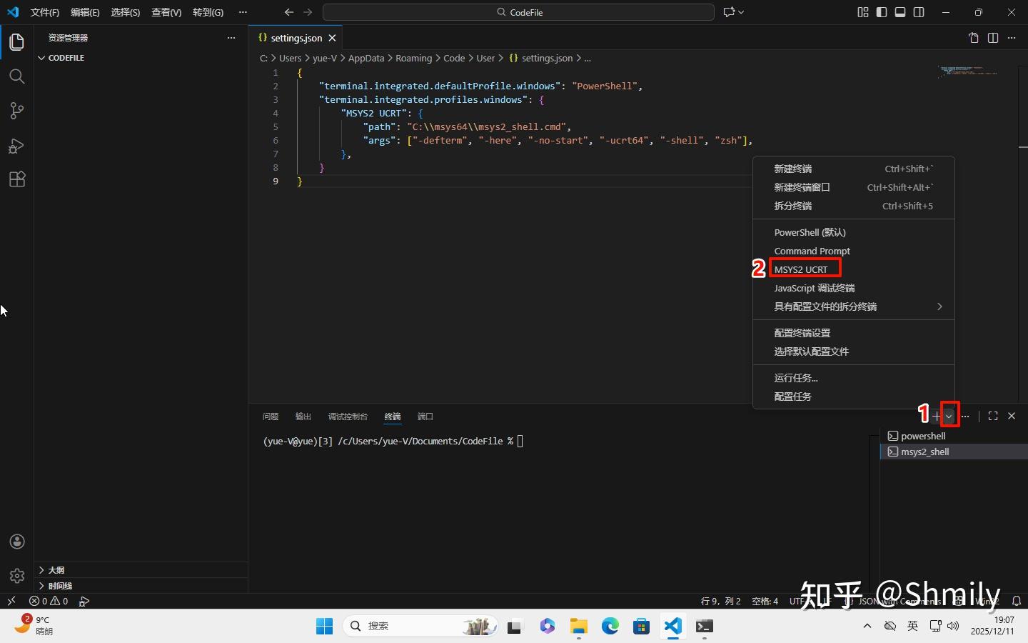The image size is (1028, 643).
Task: Switch to the 调试控制台 panel tab
Action: 348,417
